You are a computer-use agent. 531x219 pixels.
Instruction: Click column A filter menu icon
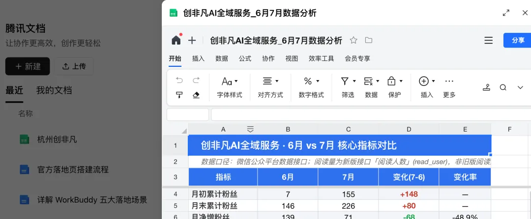250,129
